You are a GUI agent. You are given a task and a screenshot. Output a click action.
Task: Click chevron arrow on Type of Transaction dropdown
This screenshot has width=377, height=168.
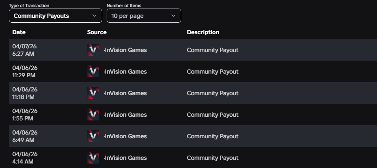(94, 16)
